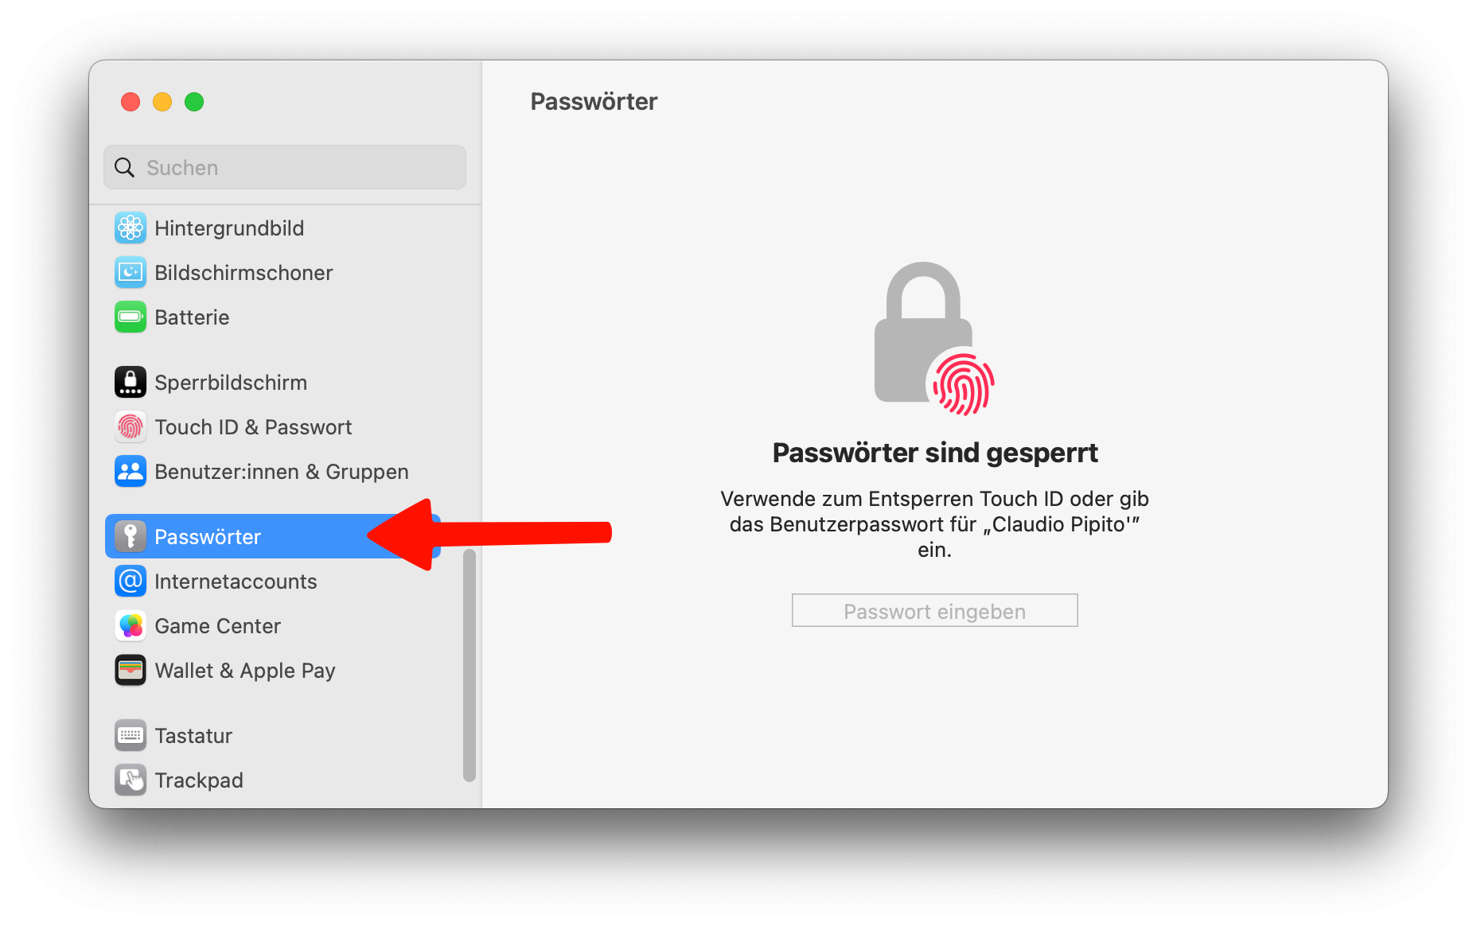Select the green Batterie icon
The height and width of the screenshot is (926, 1477).
(x=130, y=317)
